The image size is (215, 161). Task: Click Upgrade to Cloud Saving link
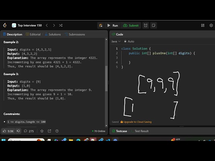[x=136, y=122]
